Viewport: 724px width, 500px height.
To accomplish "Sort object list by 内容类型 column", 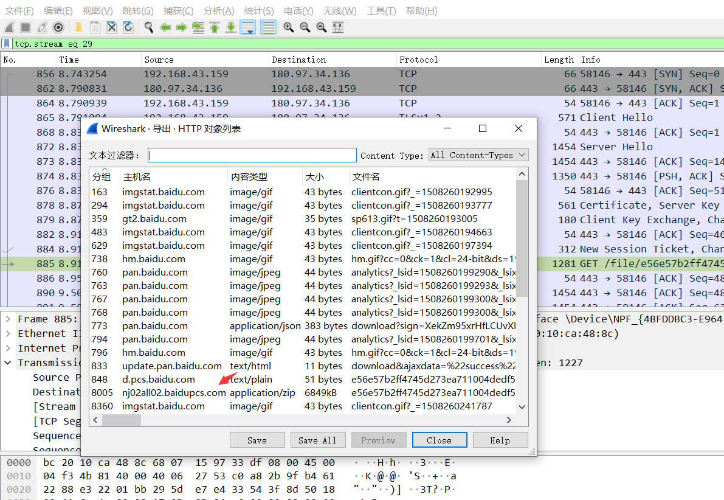I will (264, 176).
